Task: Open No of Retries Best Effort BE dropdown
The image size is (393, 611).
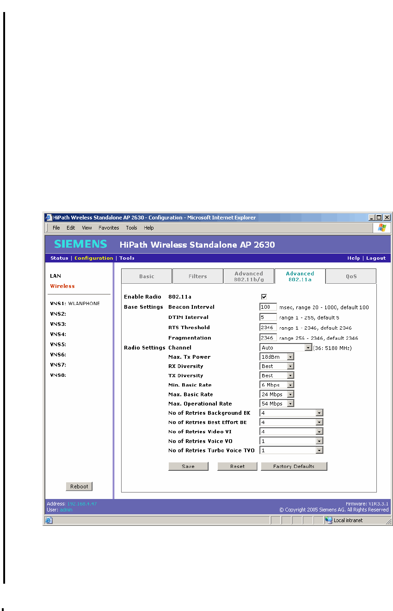Action: pos(291,422)
